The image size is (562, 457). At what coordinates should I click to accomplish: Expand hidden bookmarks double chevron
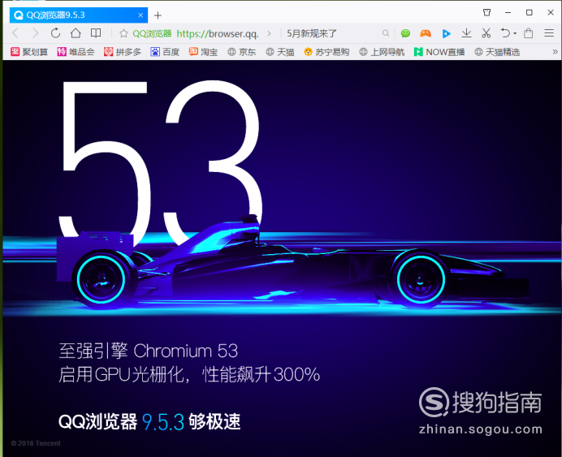point(555,52)
